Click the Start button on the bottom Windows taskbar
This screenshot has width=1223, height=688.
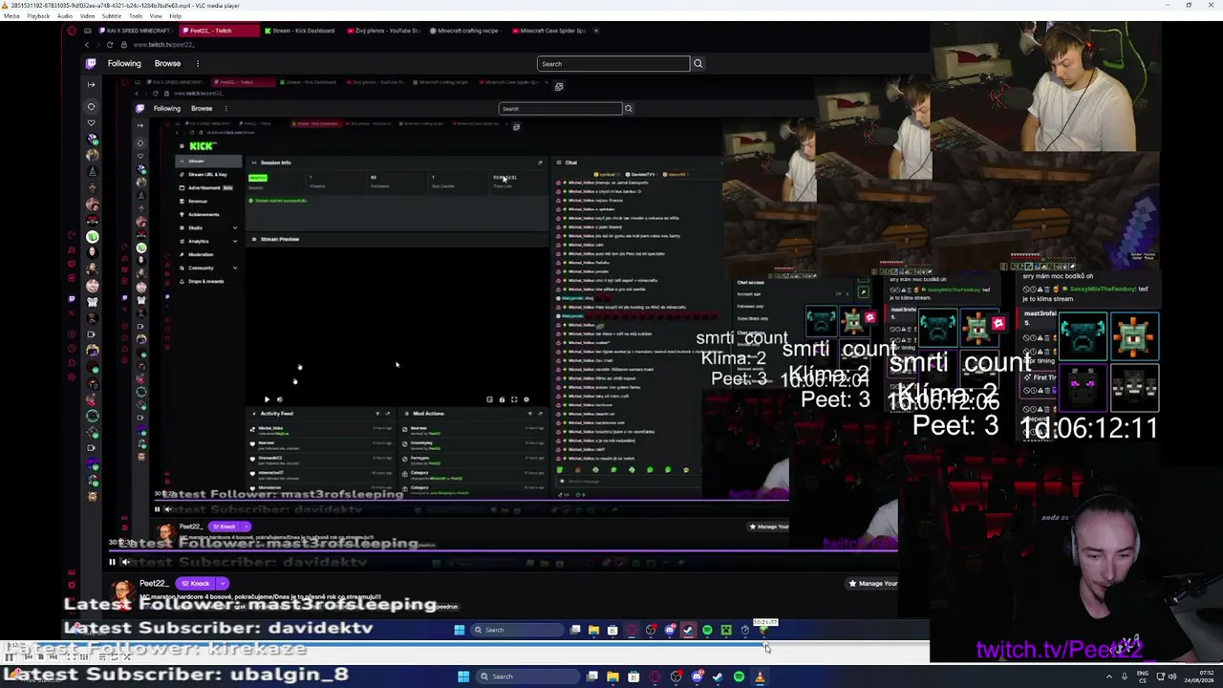pos(463,677)
